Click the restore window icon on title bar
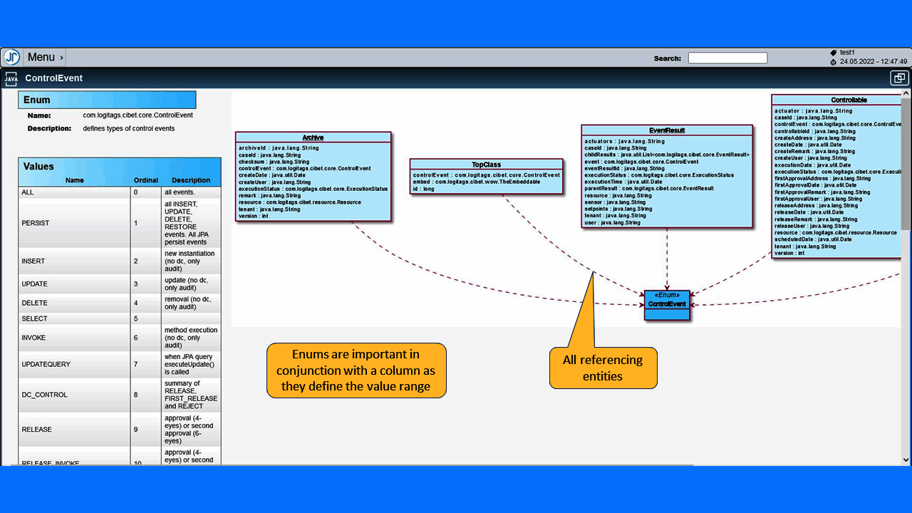This screenshot has width=912, height=513. [899, 78]
